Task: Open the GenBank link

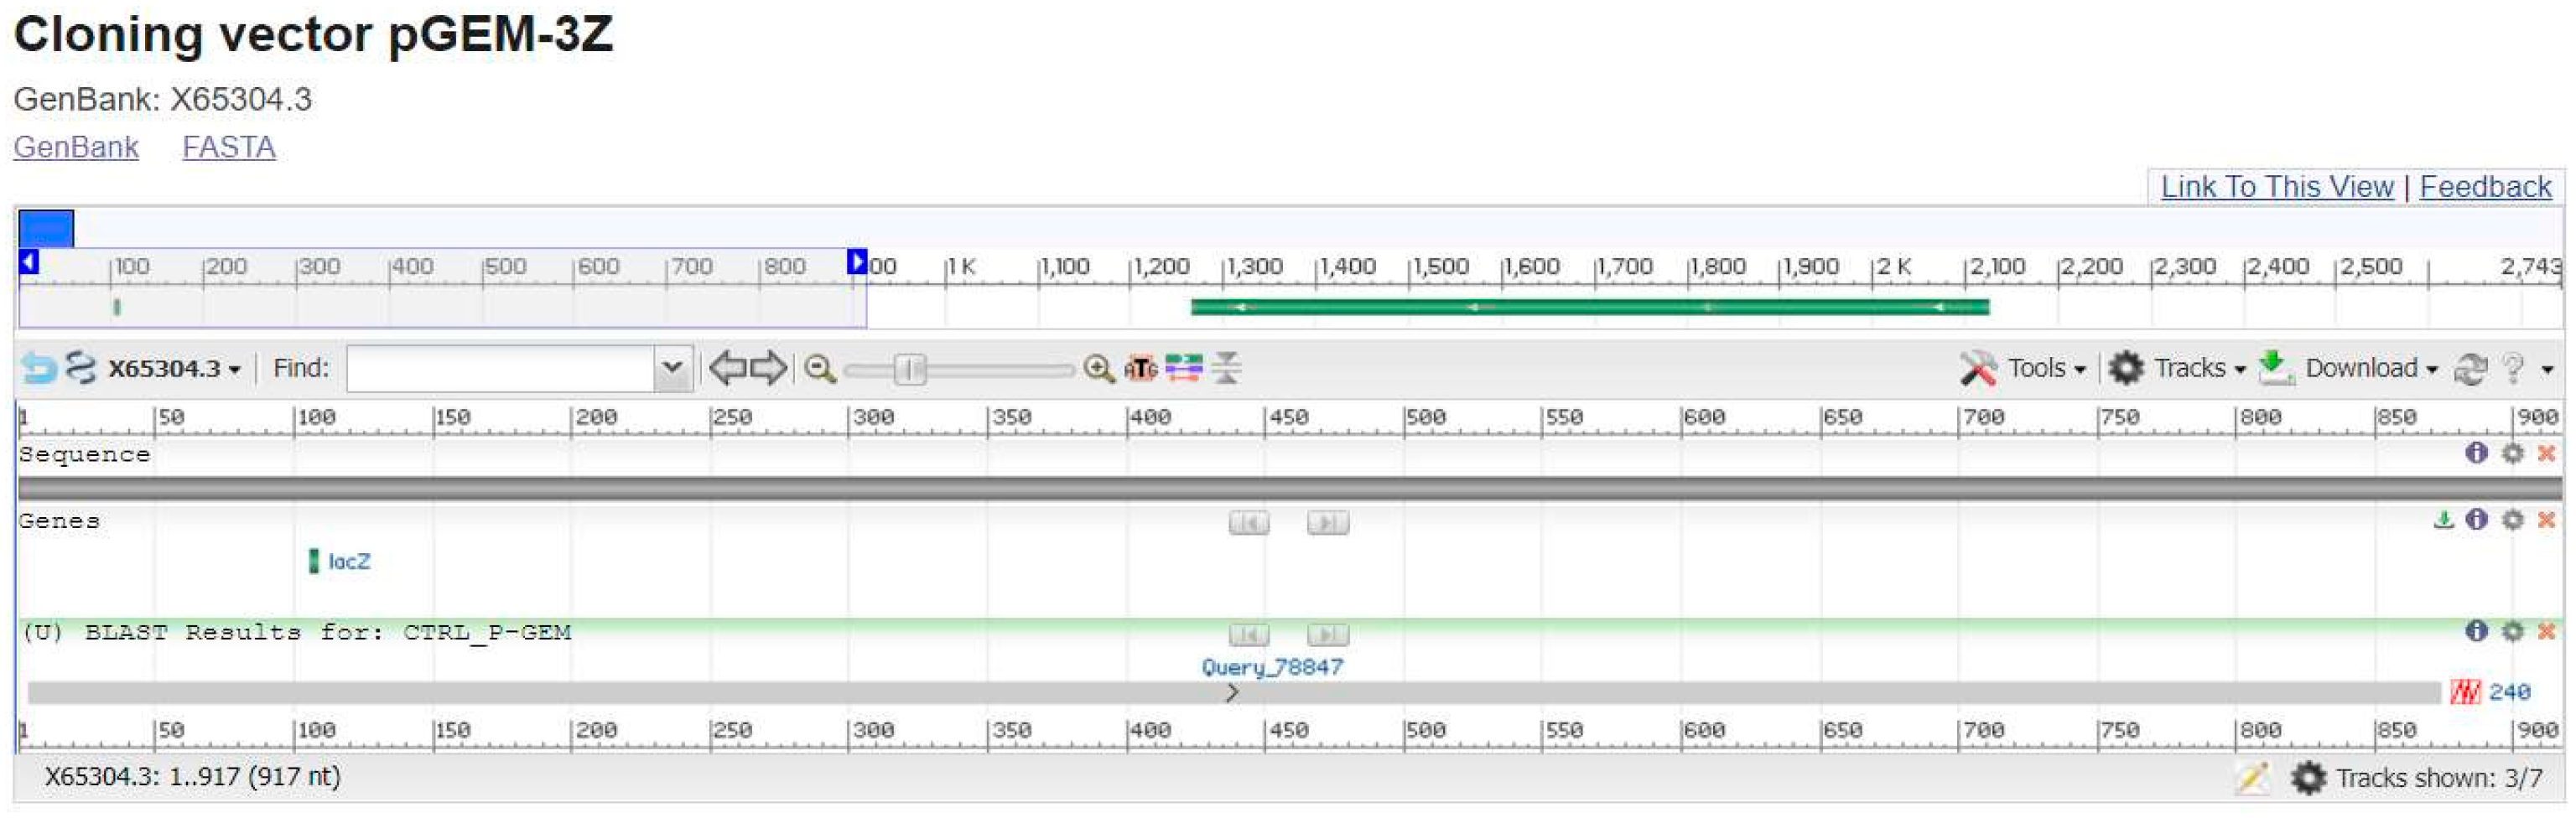Action: pyautogui.click(x=76, y=147)
